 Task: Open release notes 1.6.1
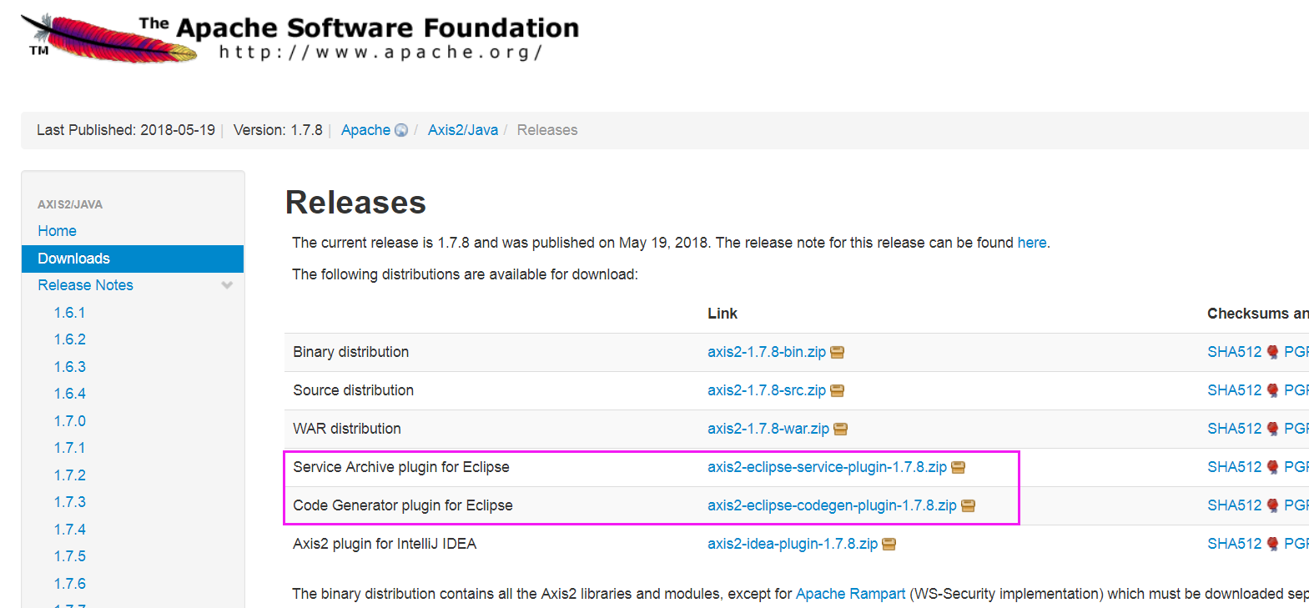click(x=70, y=313)
